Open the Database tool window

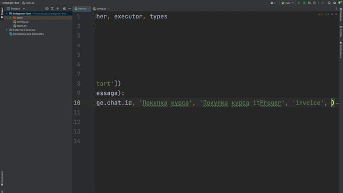pyautogui.click(x=341, y=14)
